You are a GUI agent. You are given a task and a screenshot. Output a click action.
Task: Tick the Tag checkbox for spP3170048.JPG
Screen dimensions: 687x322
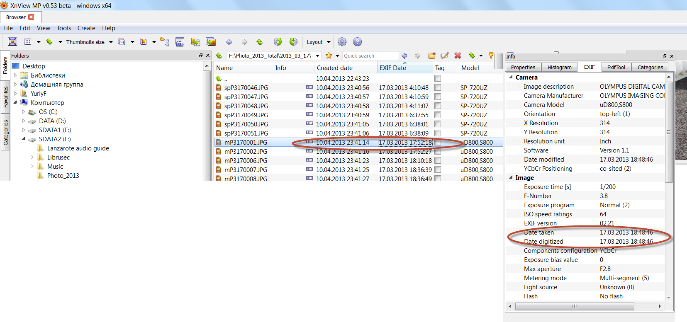click(x=438, y=106)
